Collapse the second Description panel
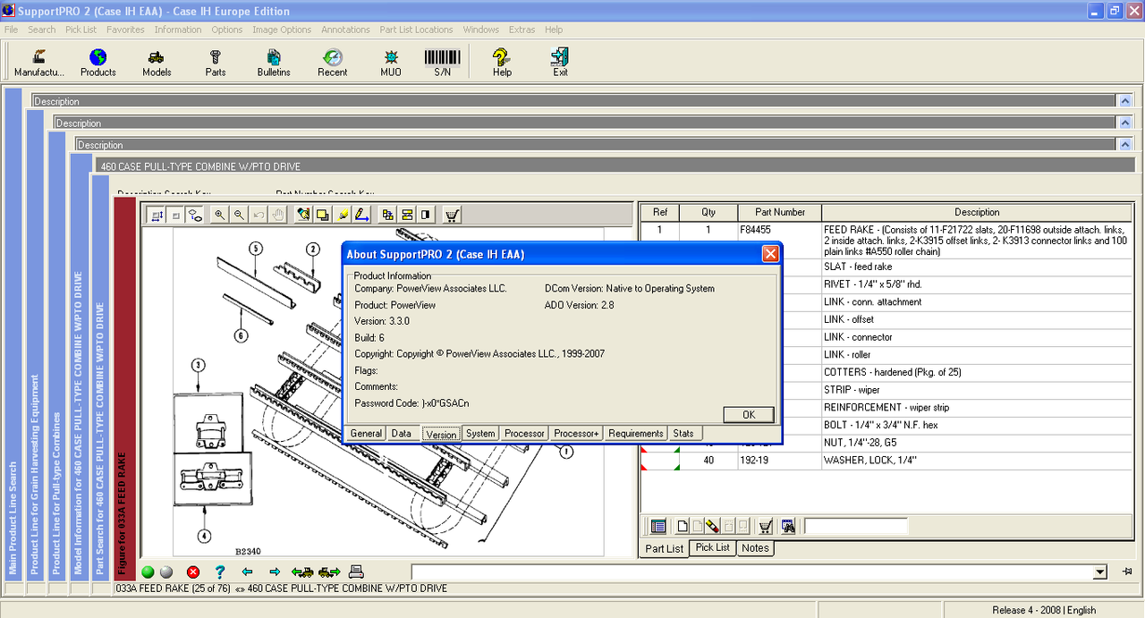Screen dimensions: 1145x618 pos(1125,123)
